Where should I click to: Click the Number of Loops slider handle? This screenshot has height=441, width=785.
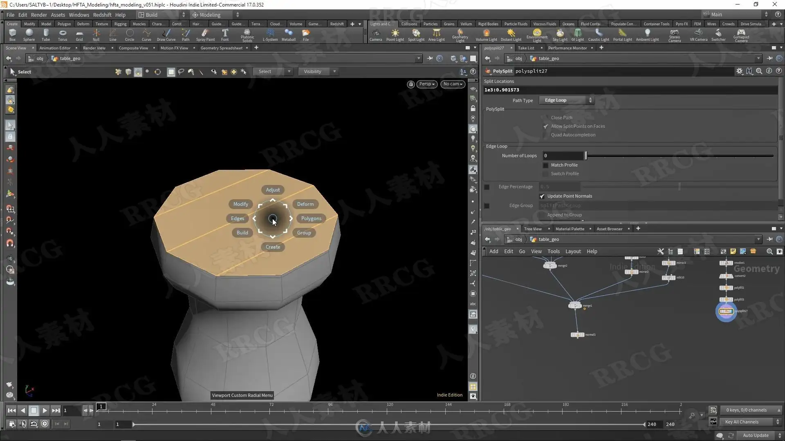click(x=586, y=156)
